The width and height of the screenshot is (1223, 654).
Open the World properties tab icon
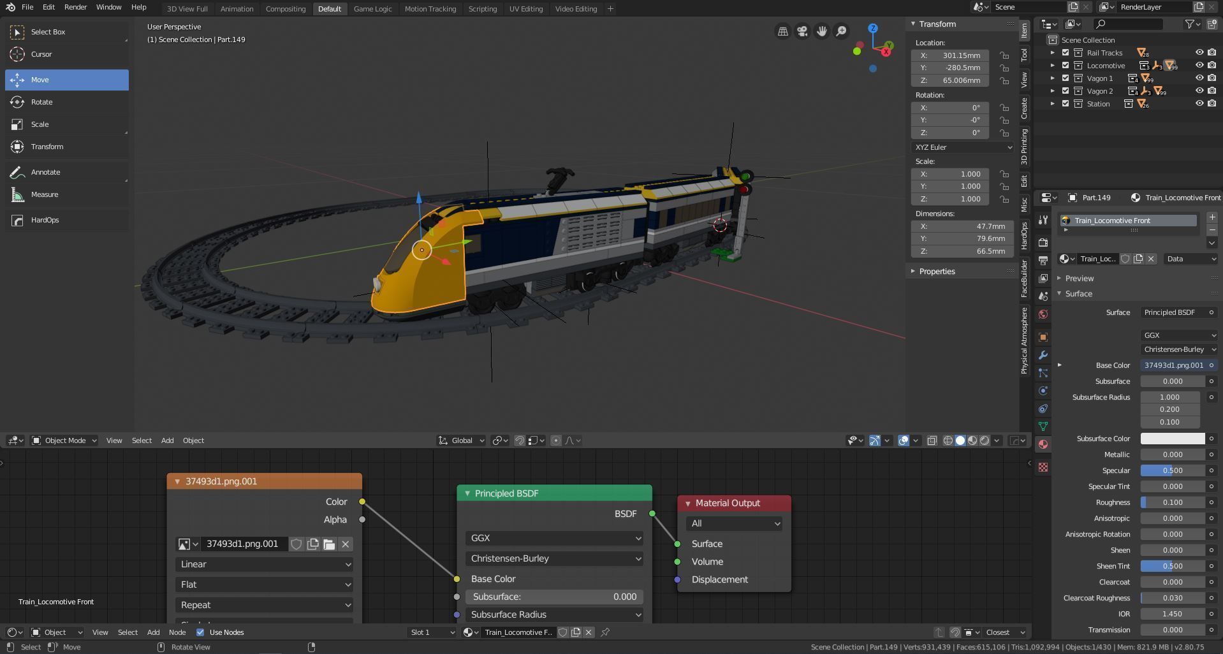1043,314
